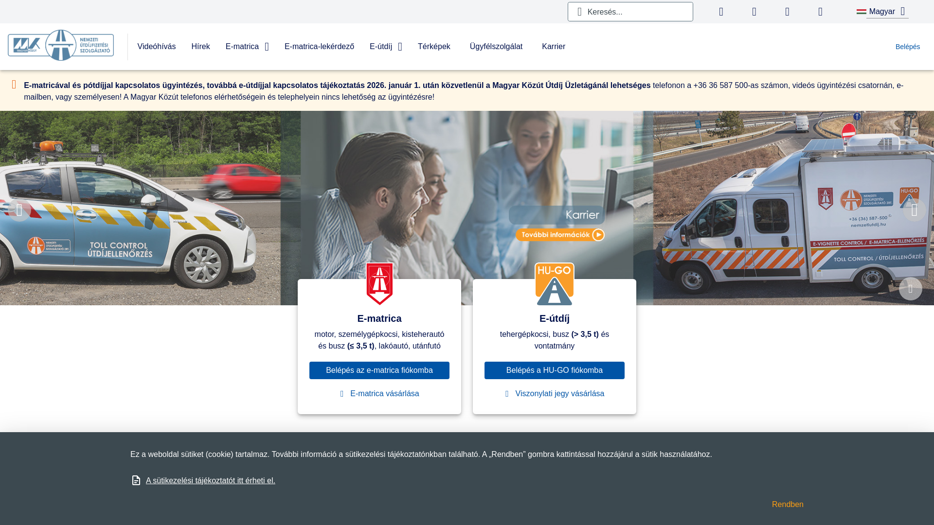
Task: Open the Hírek menu item
Action: tap(201, 47)
